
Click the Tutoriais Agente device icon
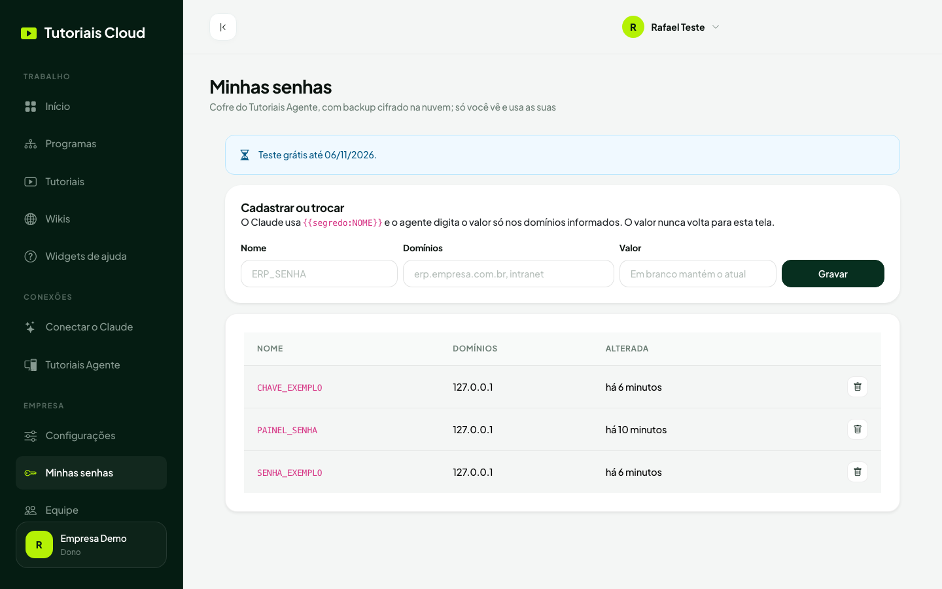[31, 365]
